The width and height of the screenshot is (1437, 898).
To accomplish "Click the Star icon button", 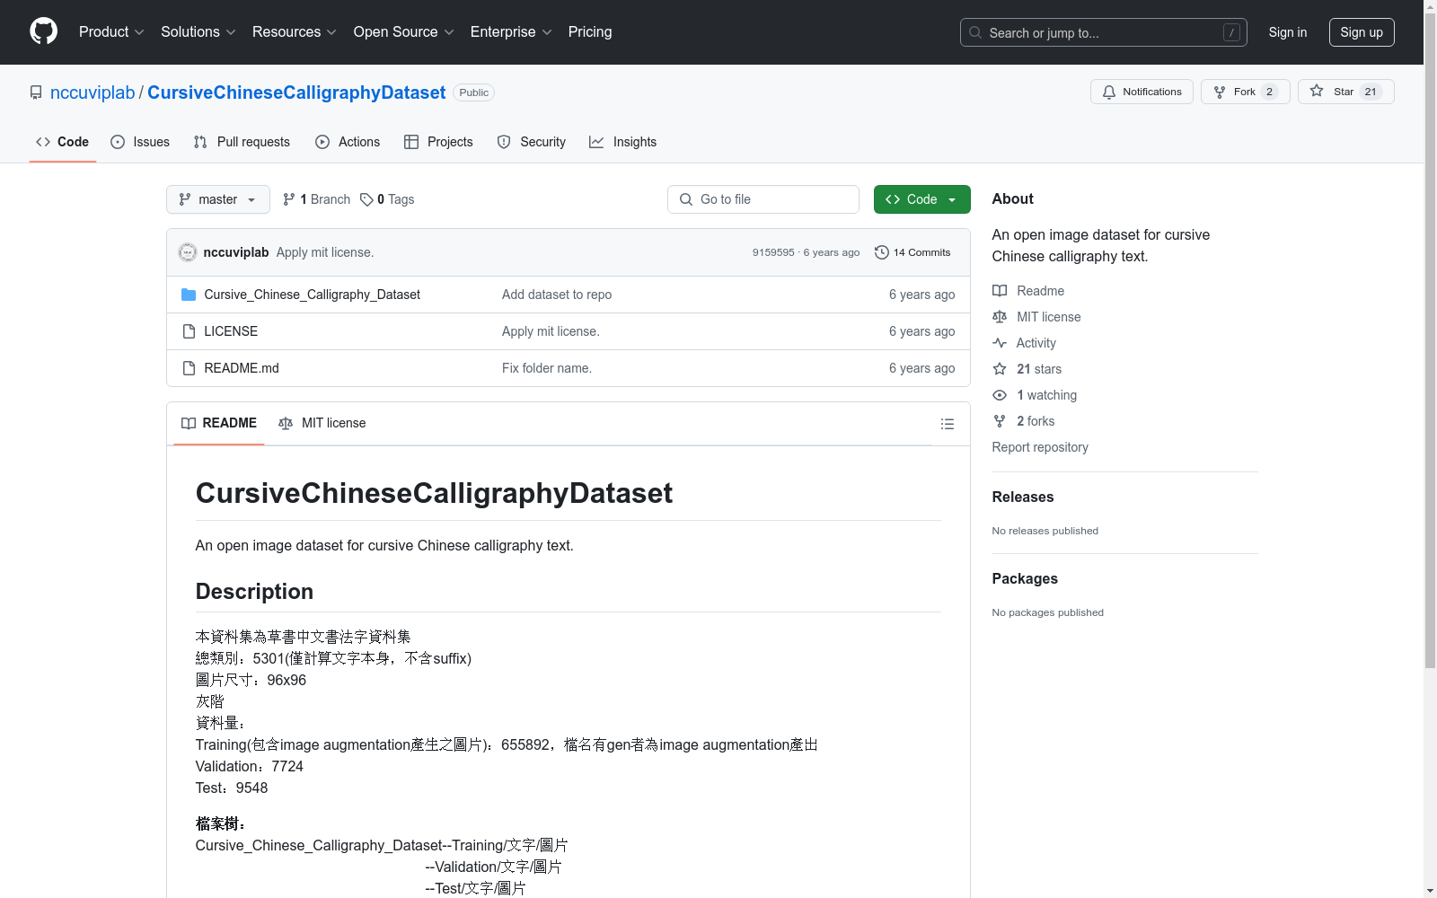I will point(1317,91).
